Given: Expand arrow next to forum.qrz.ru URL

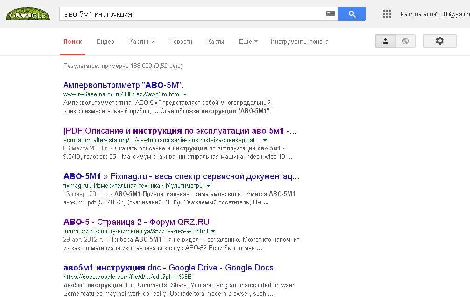Looking at the screenshot, I should click(x=213, y=231).
